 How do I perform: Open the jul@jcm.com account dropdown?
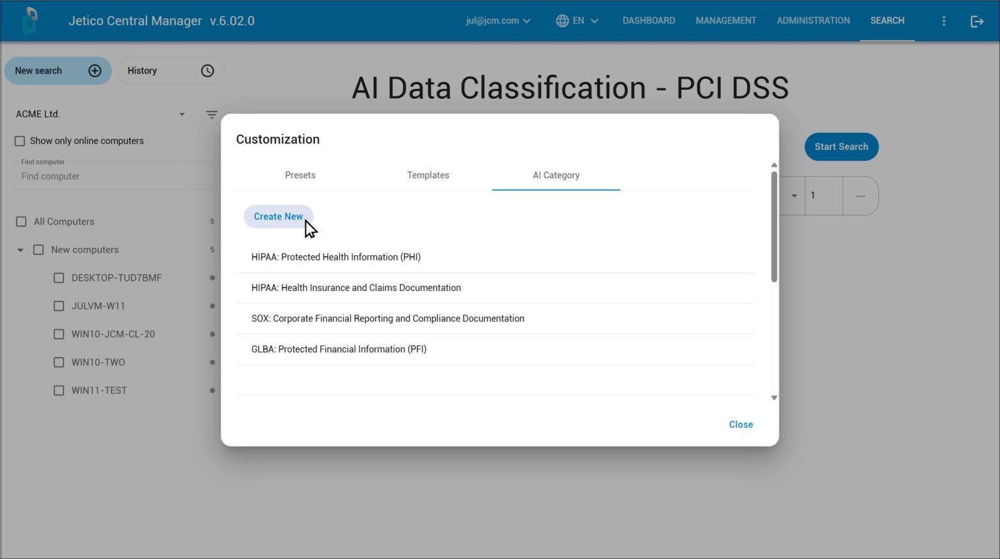498,21
